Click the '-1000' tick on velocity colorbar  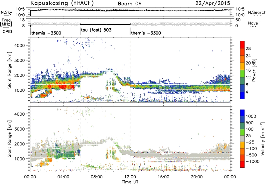[x=252, y=161]
